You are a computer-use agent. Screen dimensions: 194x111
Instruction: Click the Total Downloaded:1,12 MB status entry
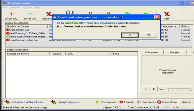pyautogui.click(x=144, y=107)
